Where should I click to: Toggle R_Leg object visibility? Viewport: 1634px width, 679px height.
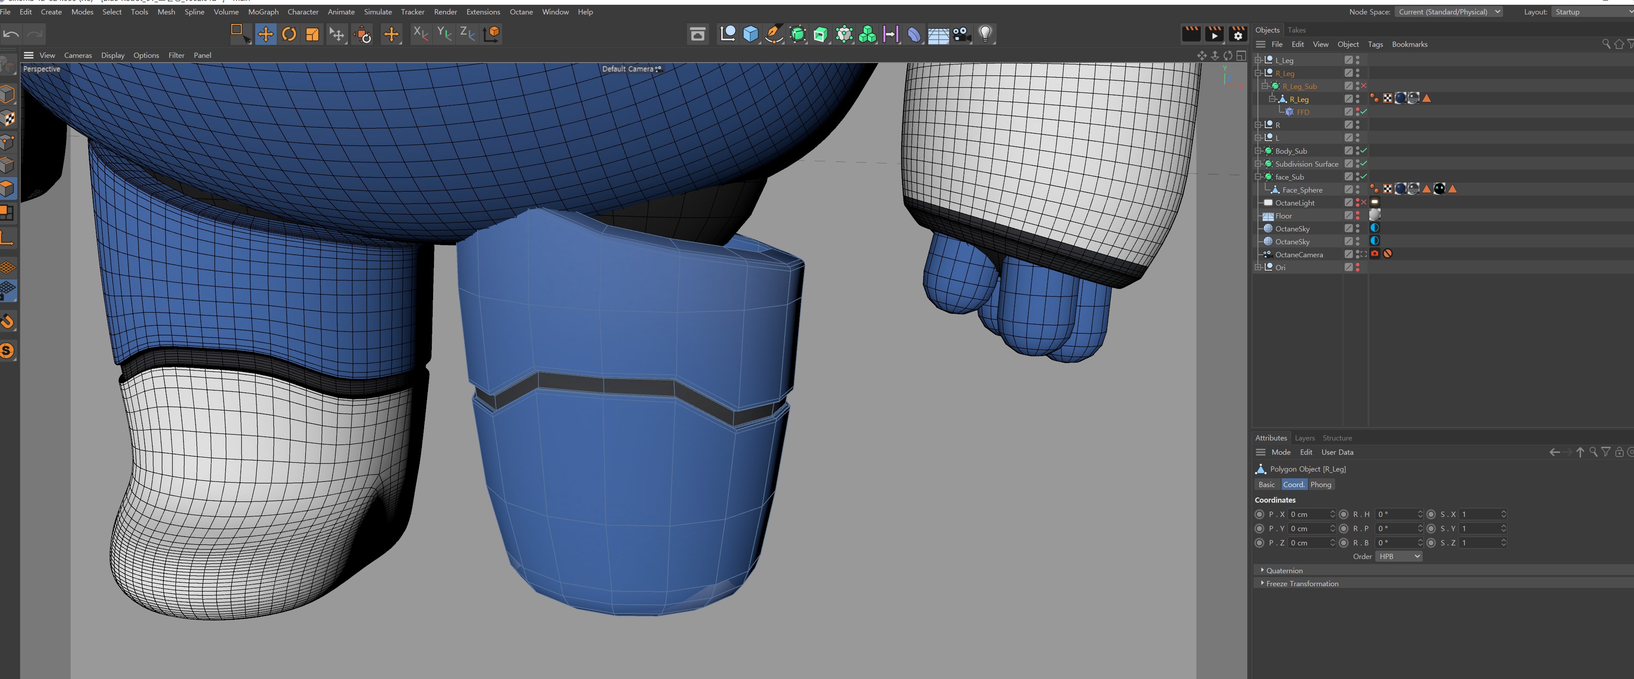pyautogui.click(x=1359, y=96)
